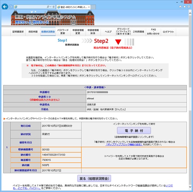The width and height of the screenshot is (193, 192).
Task: Click the 戻る（処理状況照会） button
Action: coord(94,178)
